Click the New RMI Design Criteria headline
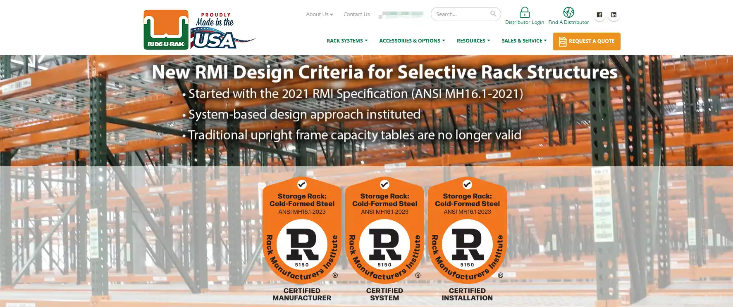733x307 pixels. pyautogui.click(x=384, y=72)
